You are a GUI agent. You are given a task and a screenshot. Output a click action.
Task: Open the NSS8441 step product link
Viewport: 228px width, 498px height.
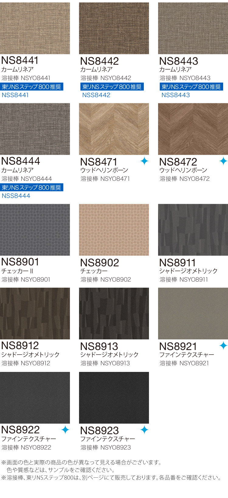coord(15,95)
